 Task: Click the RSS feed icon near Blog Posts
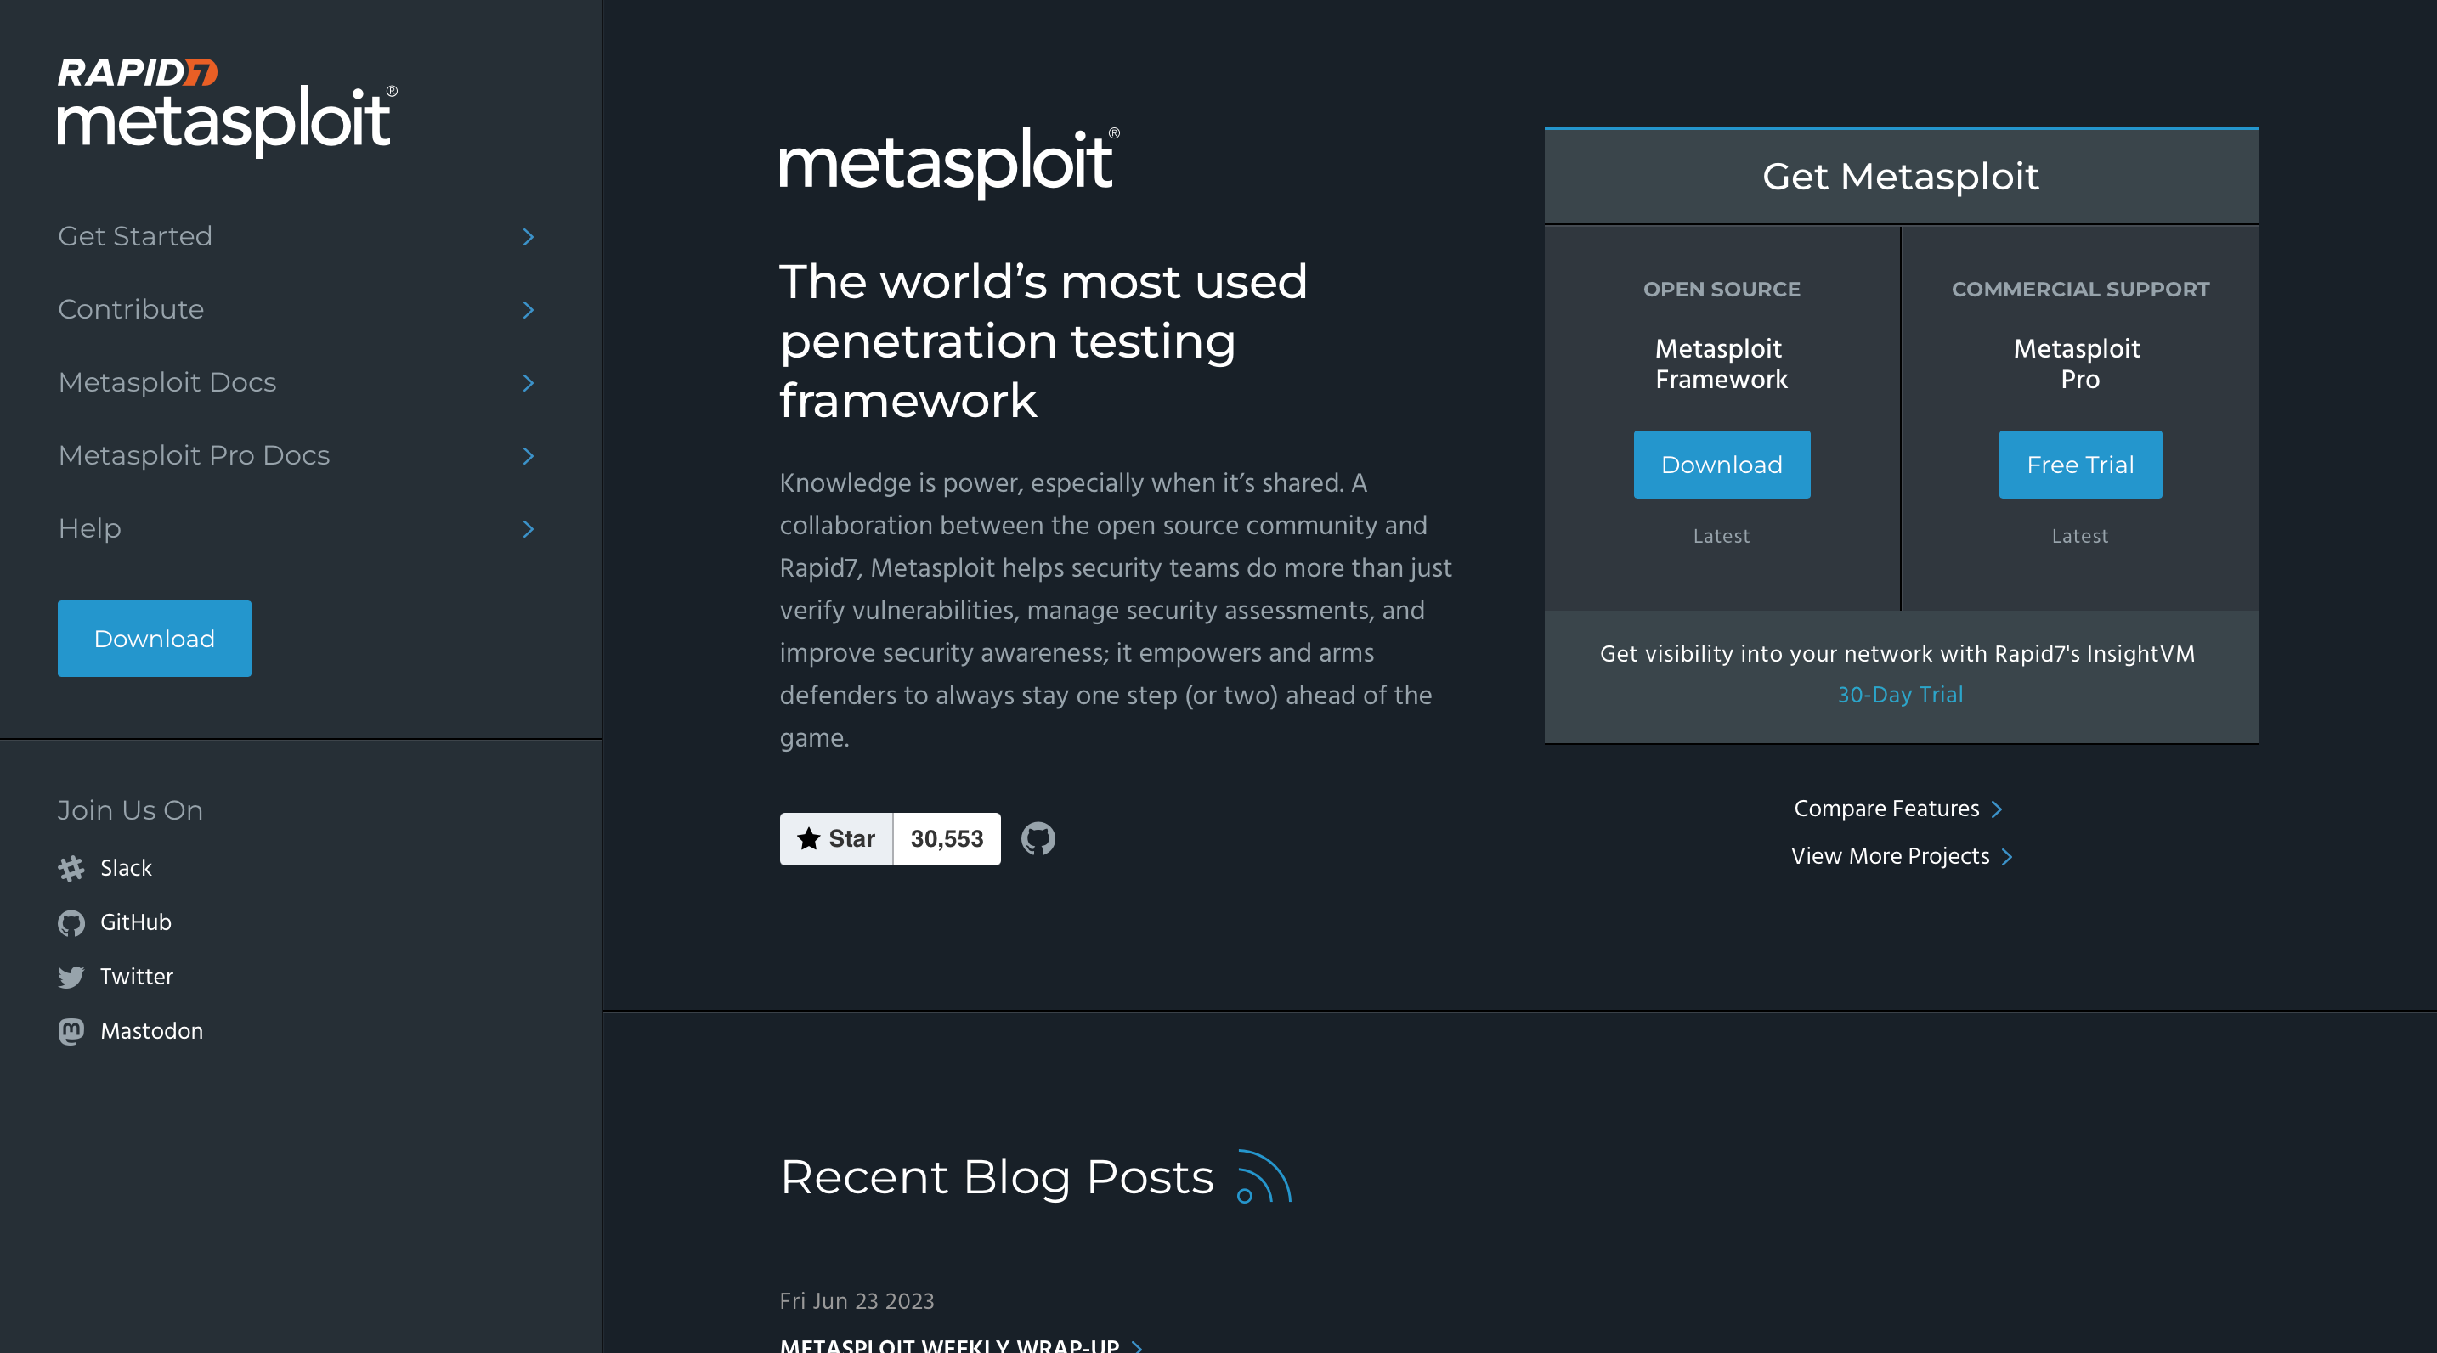[x=1260, y=1176]
